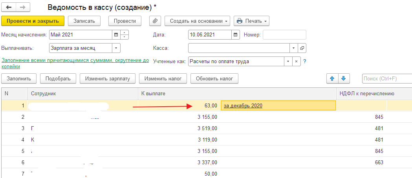
Task: Open the Учтенные как dropdown
Action: (x=288, y=62)
